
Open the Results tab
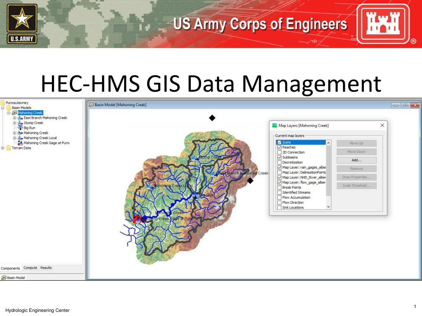[x=46, y=268]
